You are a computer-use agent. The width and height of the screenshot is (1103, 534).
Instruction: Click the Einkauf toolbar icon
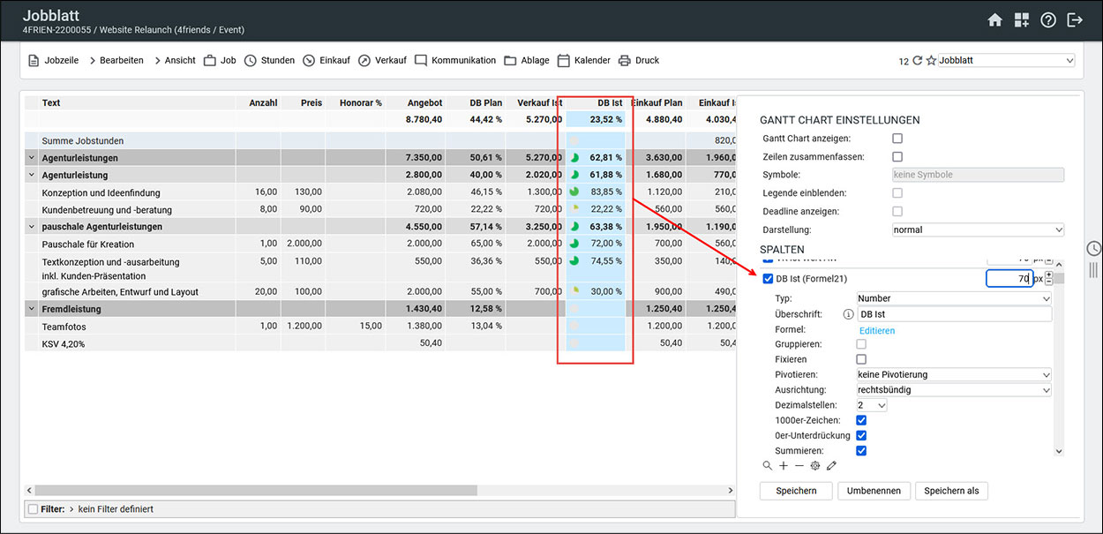tap(309, 61)
